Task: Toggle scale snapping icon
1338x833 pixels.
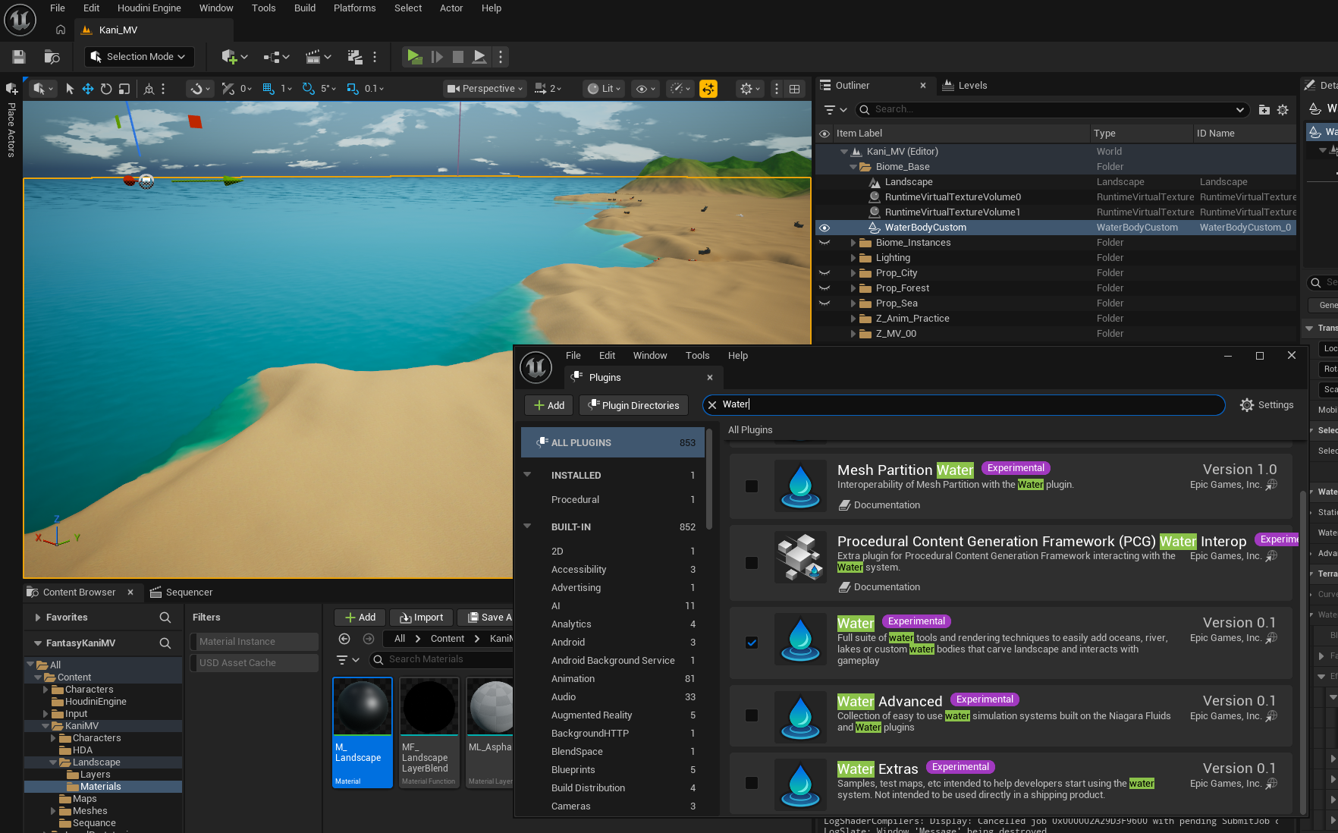Action: point(352,89)
